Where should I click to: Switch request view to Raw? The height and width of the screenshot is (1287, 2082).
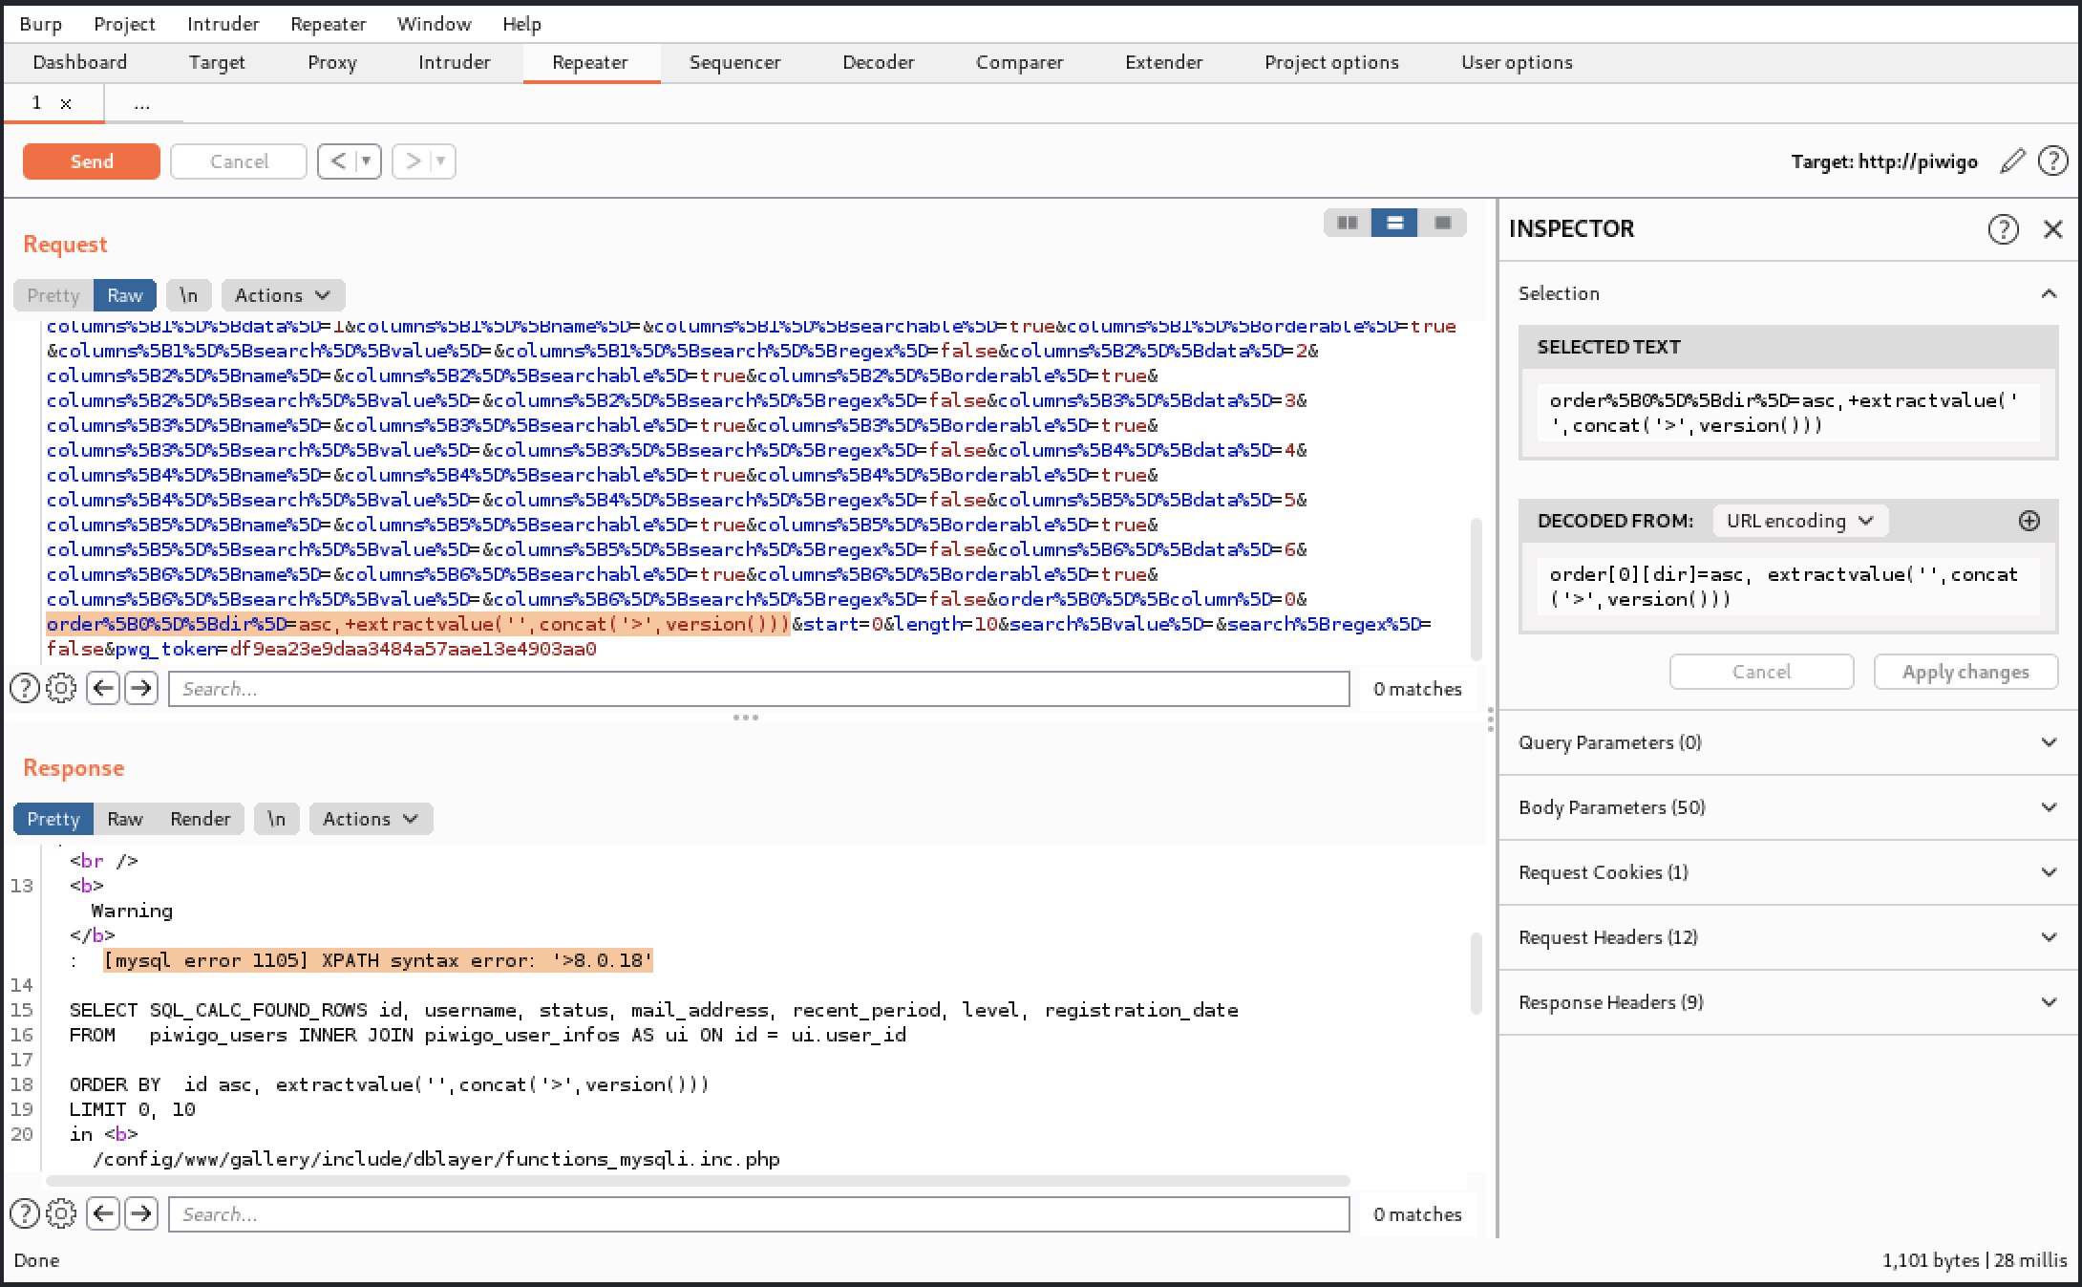point(125,295)
